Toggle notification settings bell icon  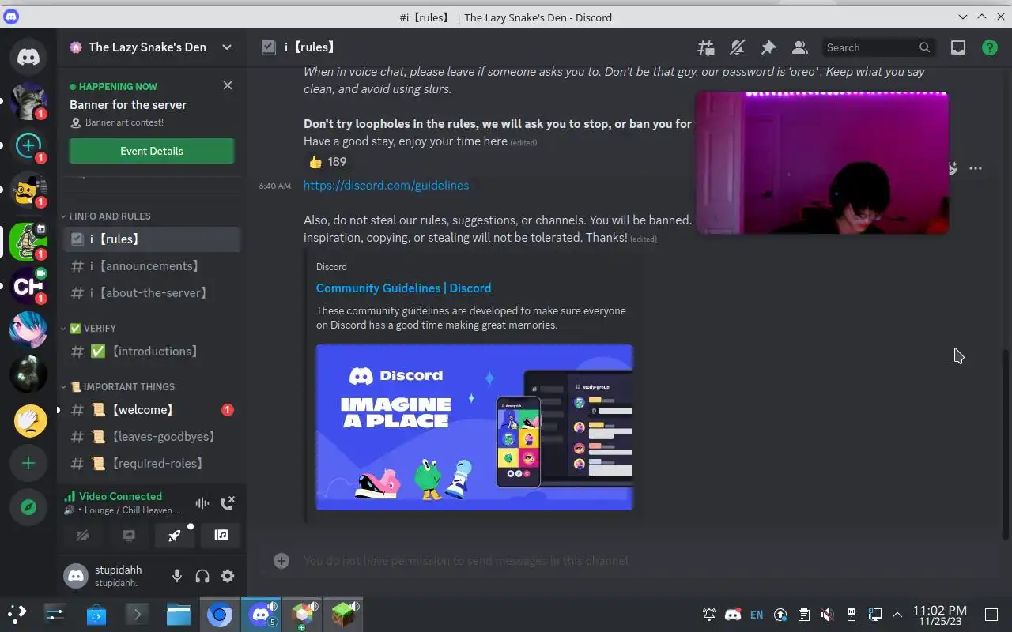[x=737, y=47]
